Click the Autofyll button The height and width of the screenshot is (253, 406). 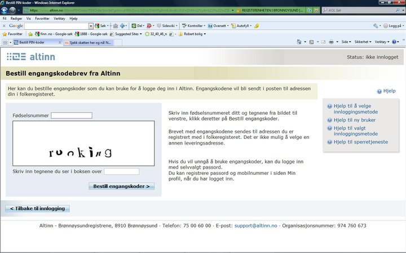[x=240, y=26]
